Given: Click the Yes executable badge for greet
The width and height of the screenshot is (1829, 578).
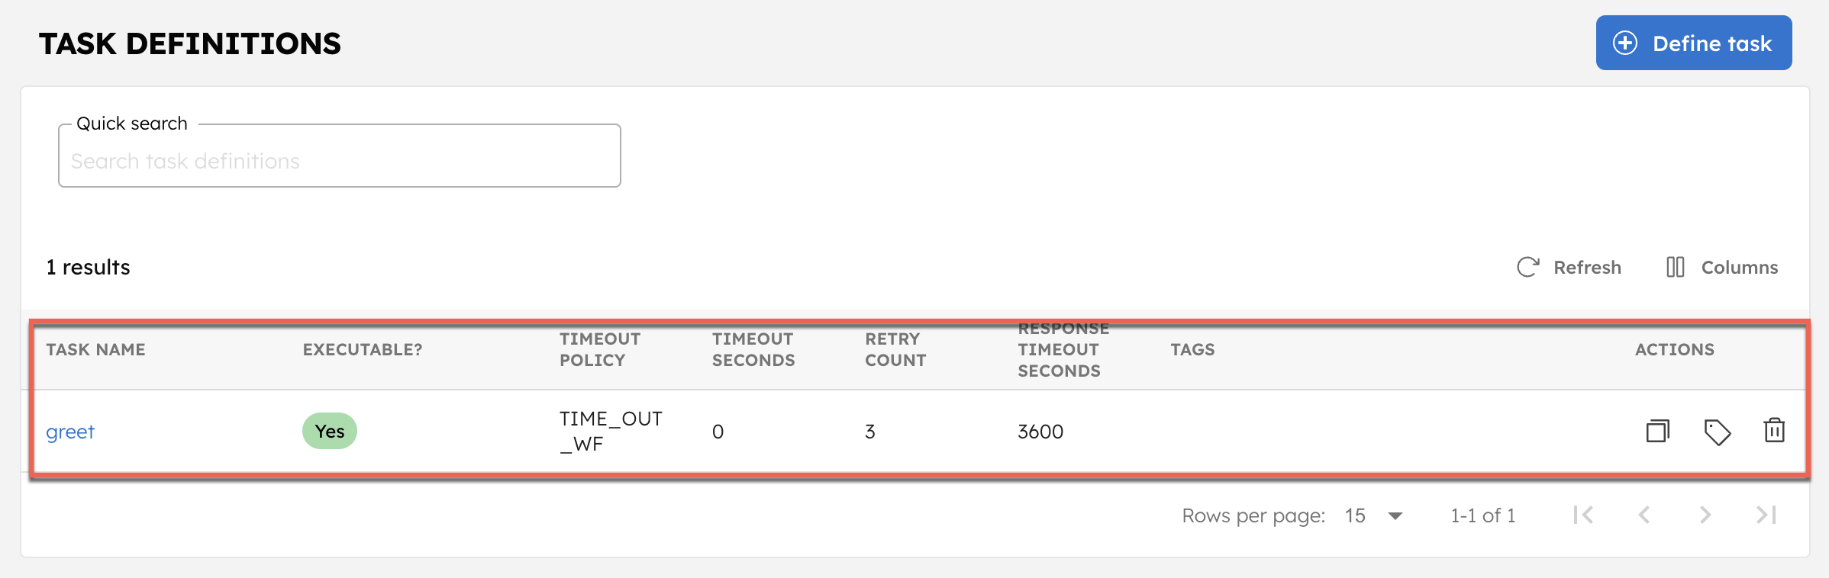Looking at the screenshot, I should (329, 430).
